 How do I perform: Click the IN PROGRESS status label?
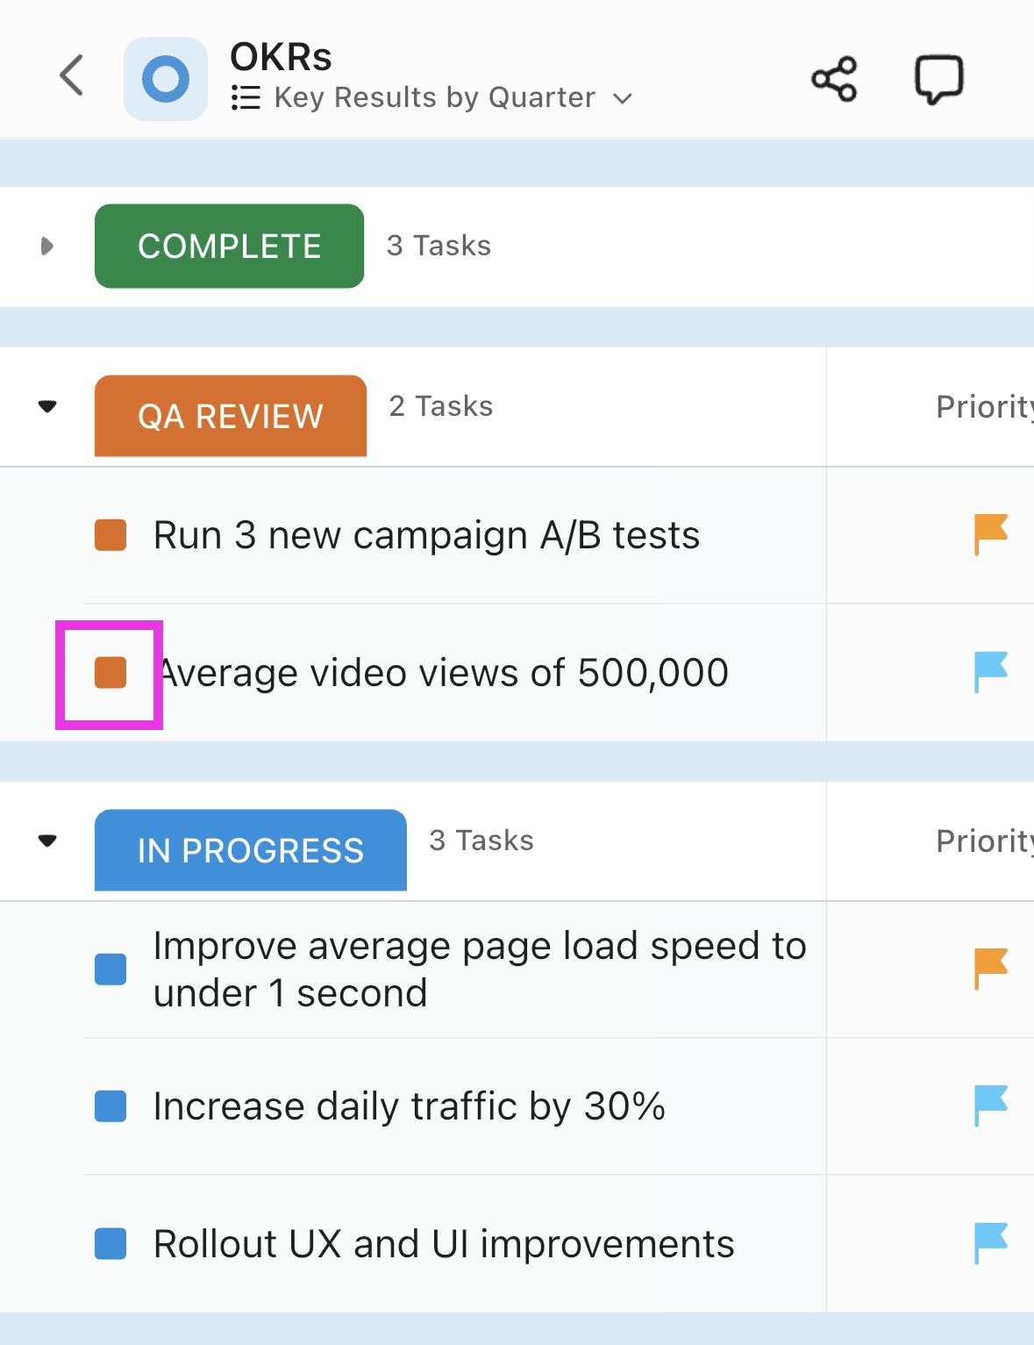tap(250, 850)
